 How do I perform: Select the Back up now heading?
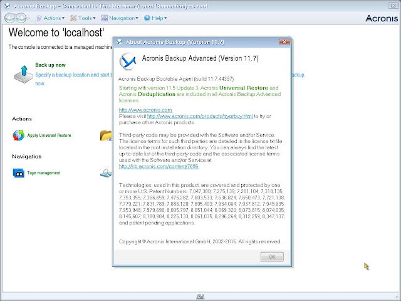(50, 65)
